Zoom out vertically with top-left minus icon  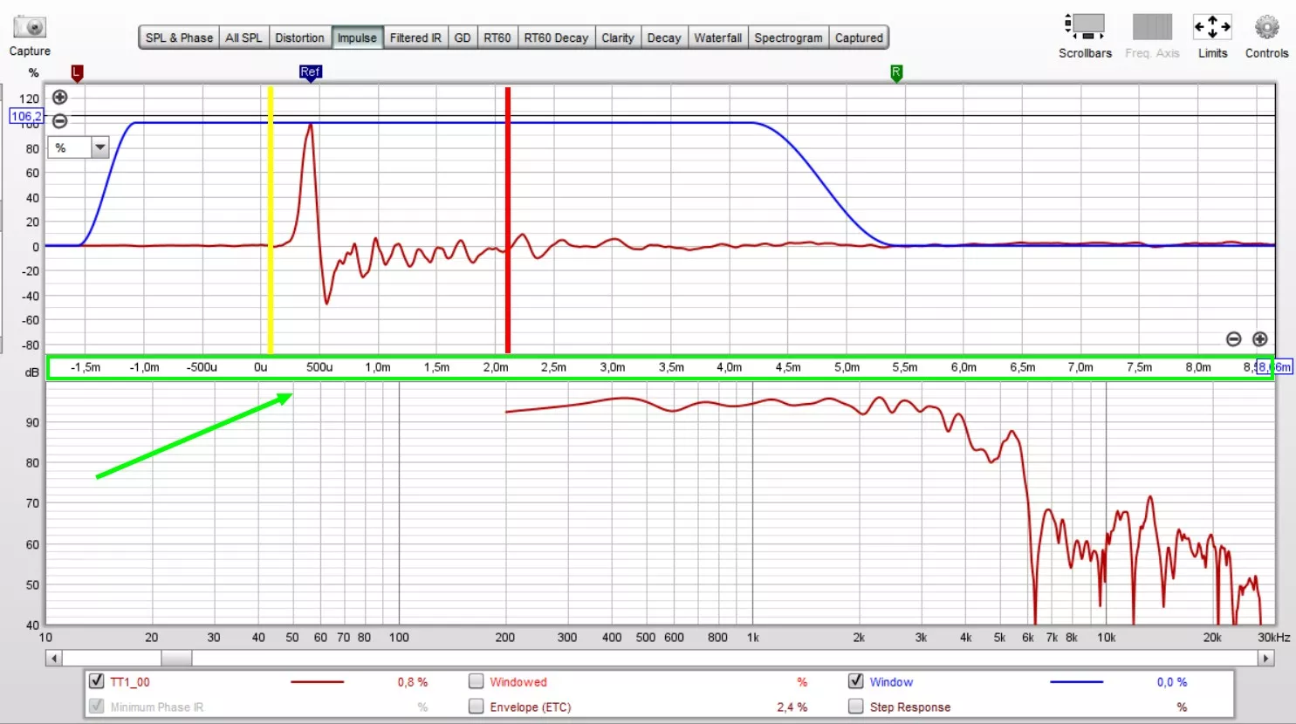(59, 121)
